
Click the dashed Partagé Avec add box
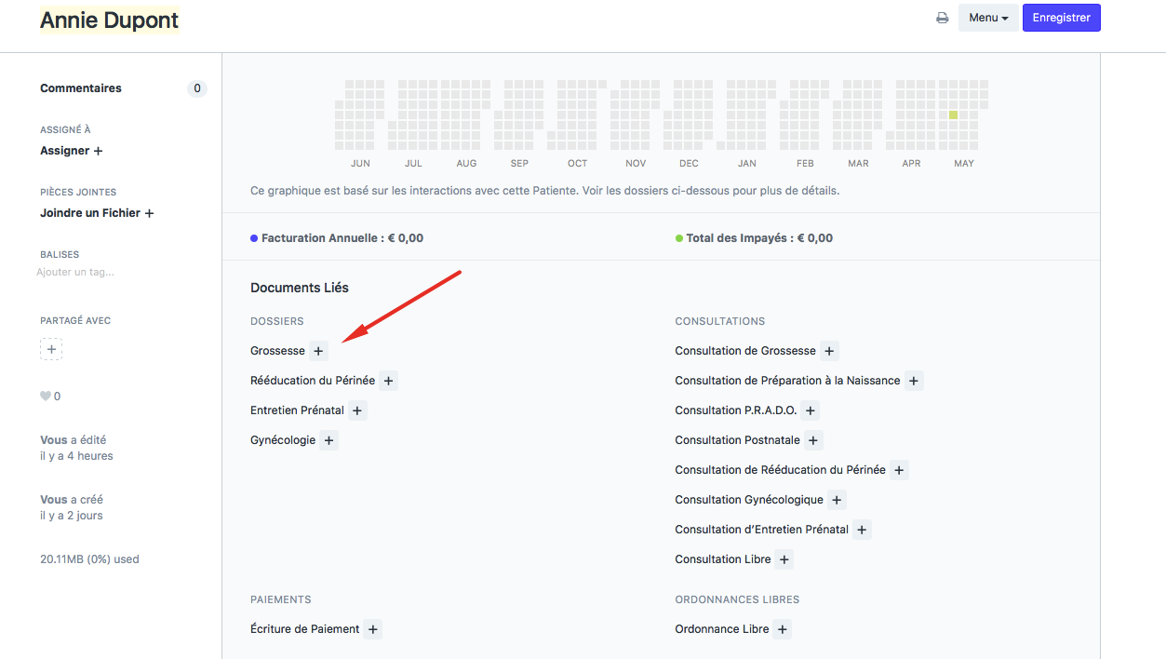click(51, 349)
